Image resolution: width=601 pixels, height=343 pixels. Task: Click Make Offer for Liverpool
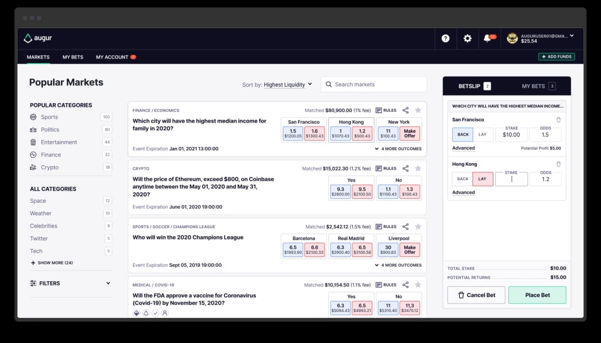[x=410, y=249]
